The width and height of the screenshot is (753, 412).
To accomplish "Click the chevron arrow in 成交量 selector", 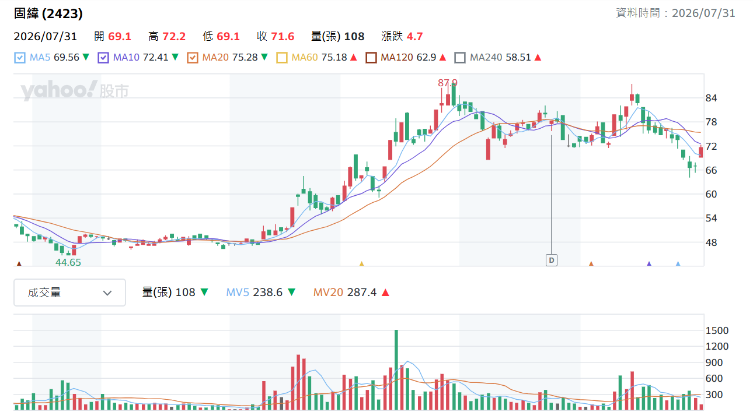I will 107,293.
